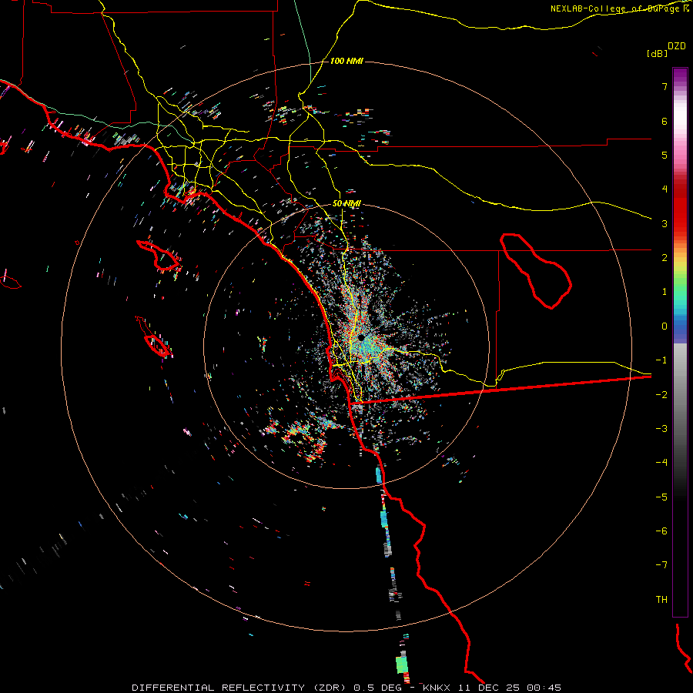The image size is (693, 693).
Task: Click the 50 NMI range ring label
Action: tap(346, 204)
